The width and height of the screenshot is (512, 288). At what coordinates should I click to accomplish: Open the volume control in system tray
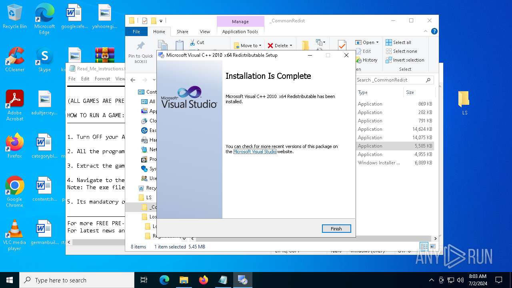pyautogui.click(x=460, y=280)
